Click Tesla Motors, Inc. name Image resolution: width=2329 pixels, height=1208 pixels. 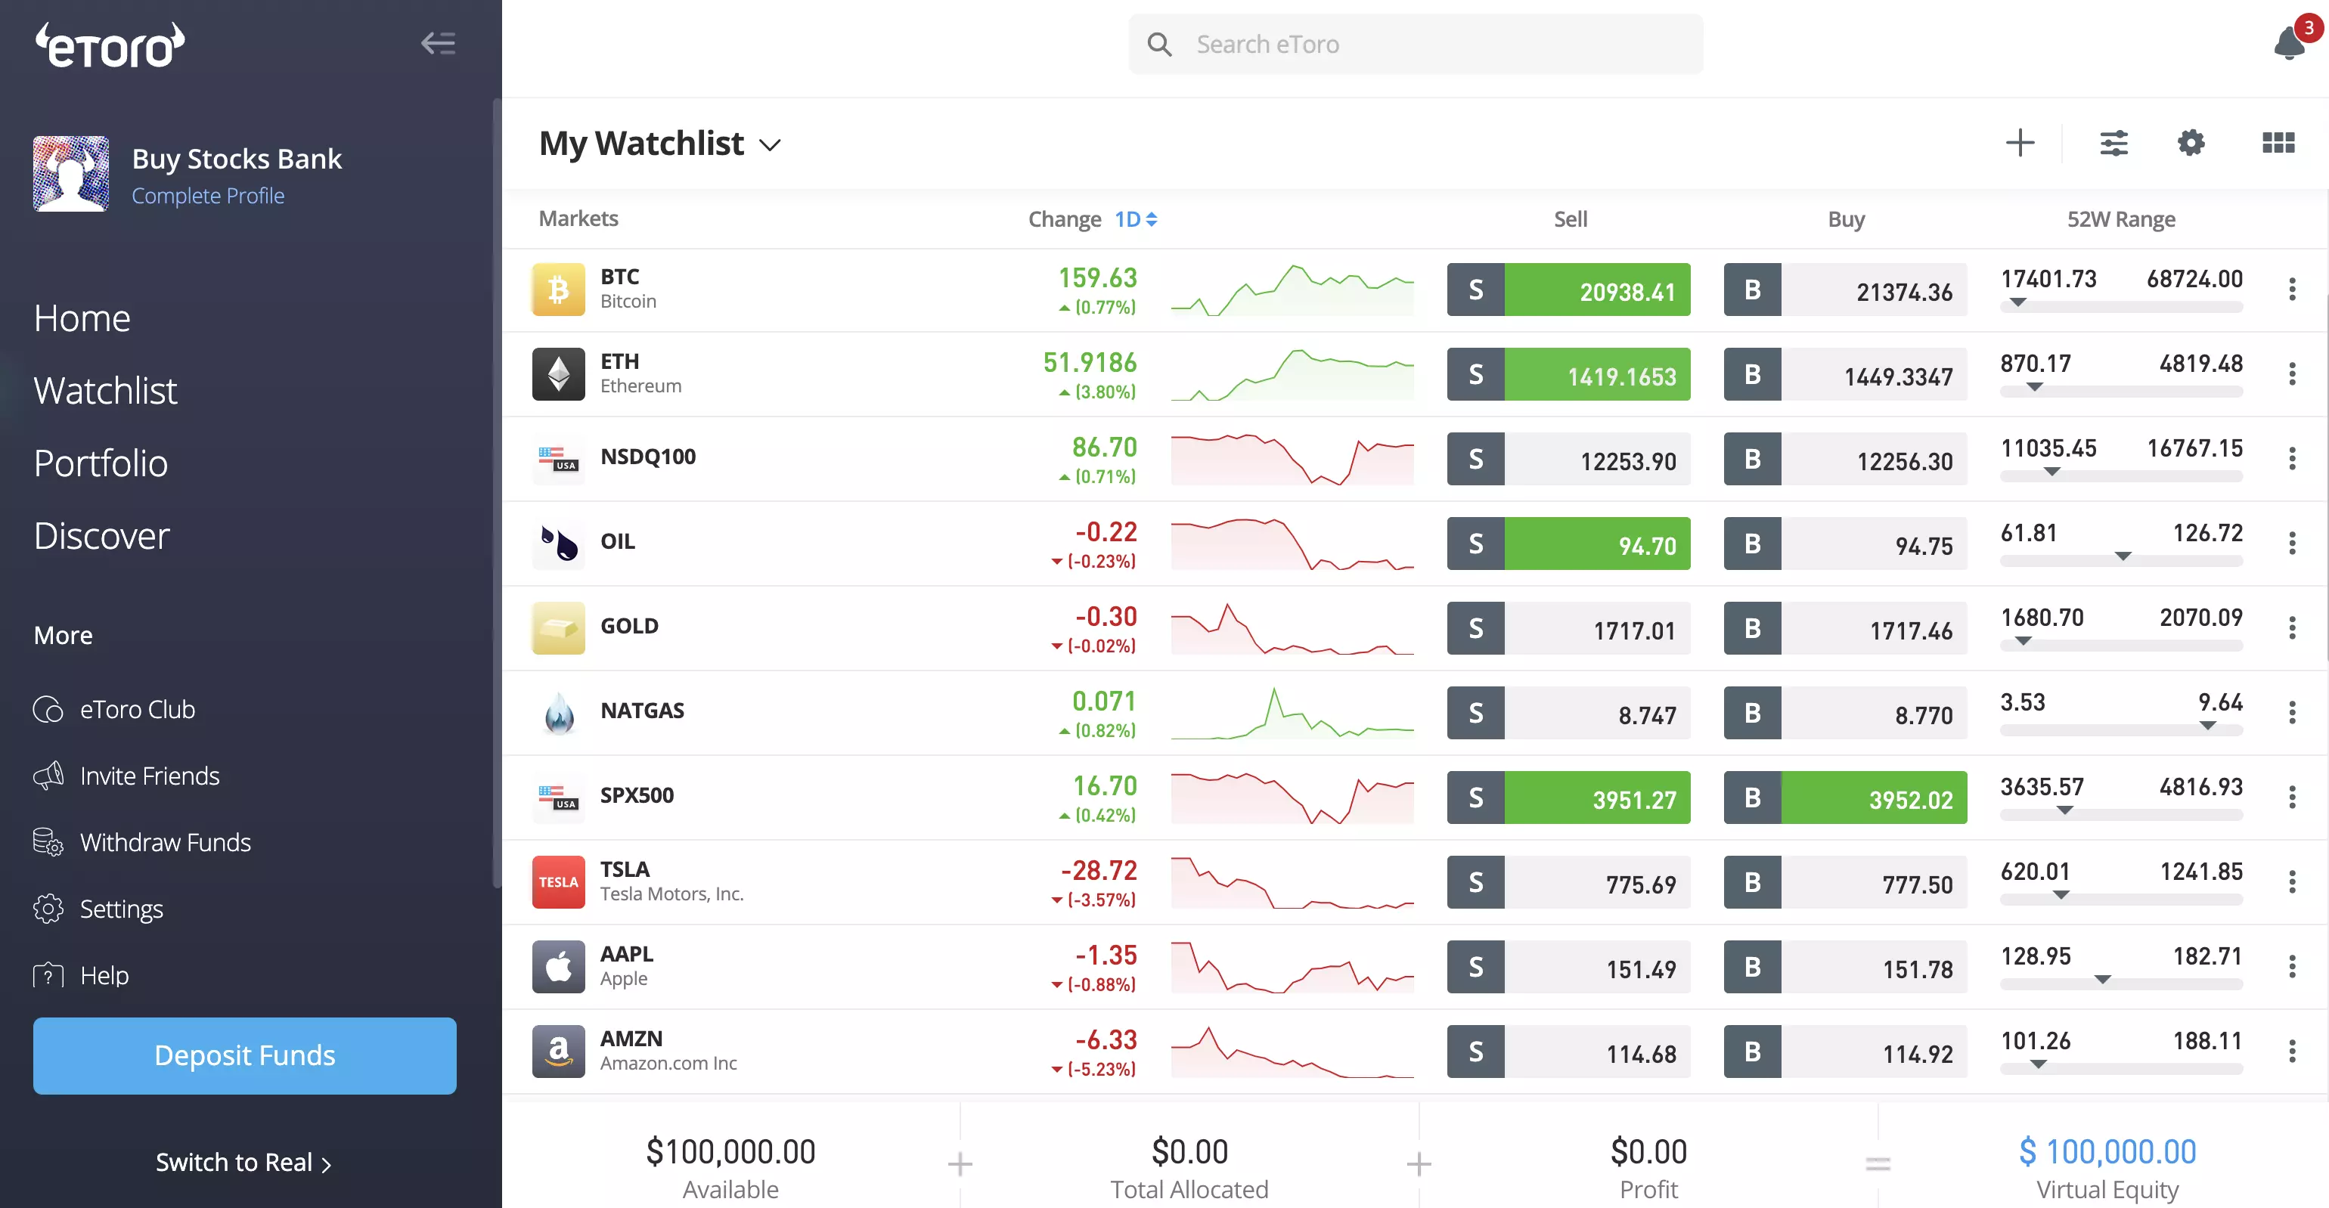click(x=671, y=894)
